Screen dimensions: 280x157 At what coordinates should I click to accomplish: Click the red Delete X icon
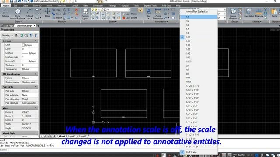pos(77,10)
